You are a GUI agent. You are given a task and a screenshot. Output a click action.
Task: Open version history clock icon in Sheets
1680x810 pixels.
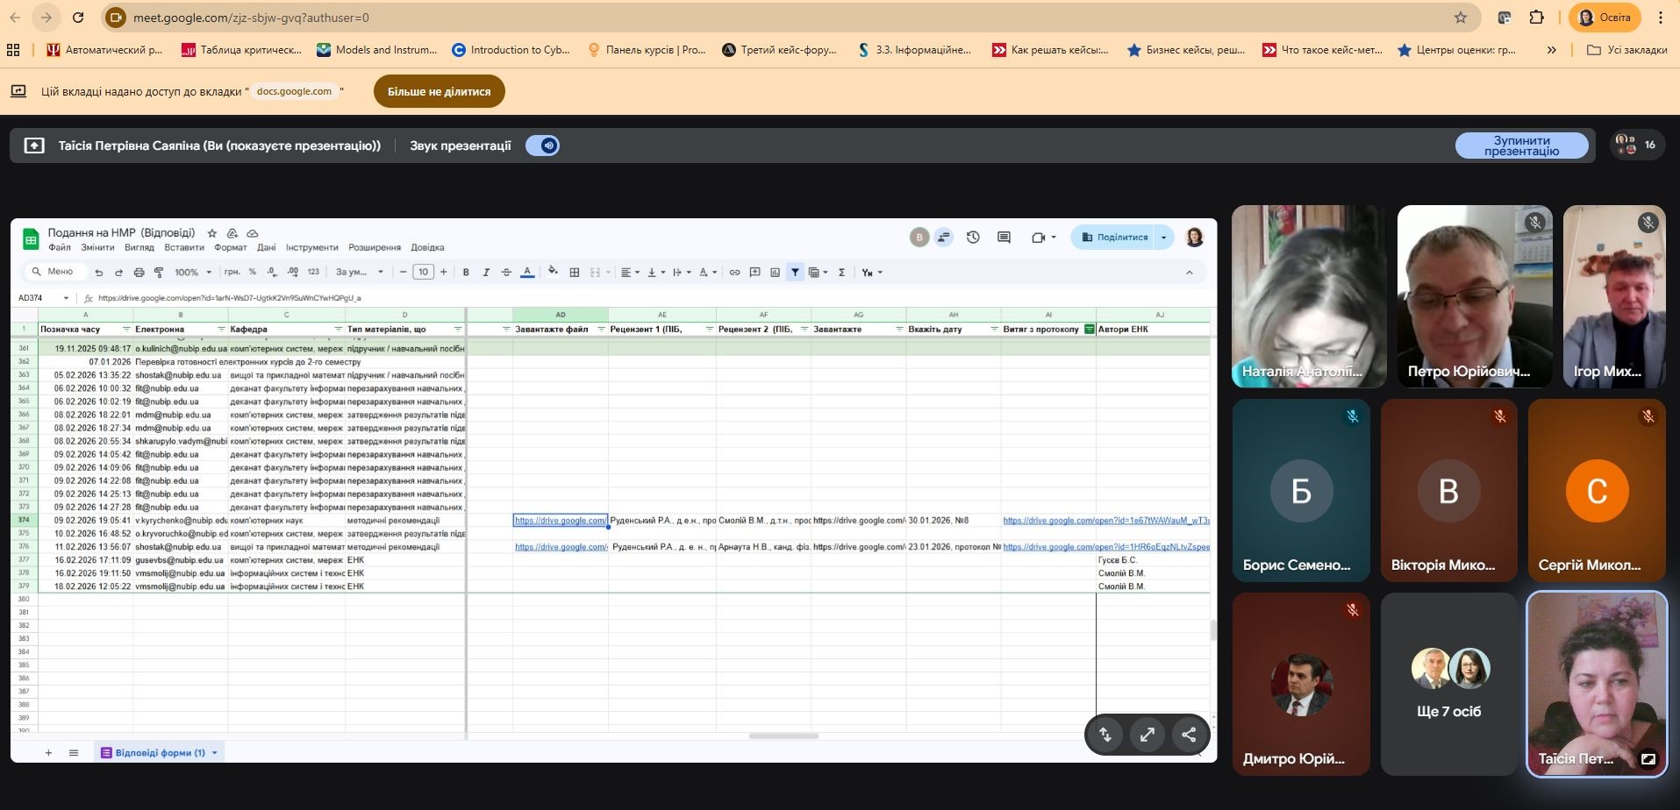[x=973, y=238]
